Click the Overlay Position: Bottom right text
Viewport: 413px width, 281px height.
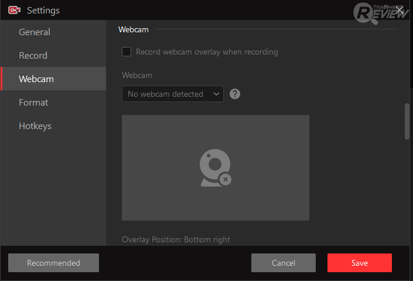click(176, 239)
